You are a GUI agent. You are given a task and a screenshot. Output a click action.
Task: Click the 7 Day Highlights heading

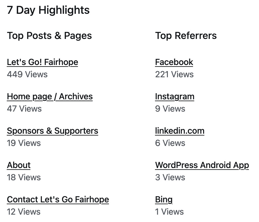pos(48,10)
